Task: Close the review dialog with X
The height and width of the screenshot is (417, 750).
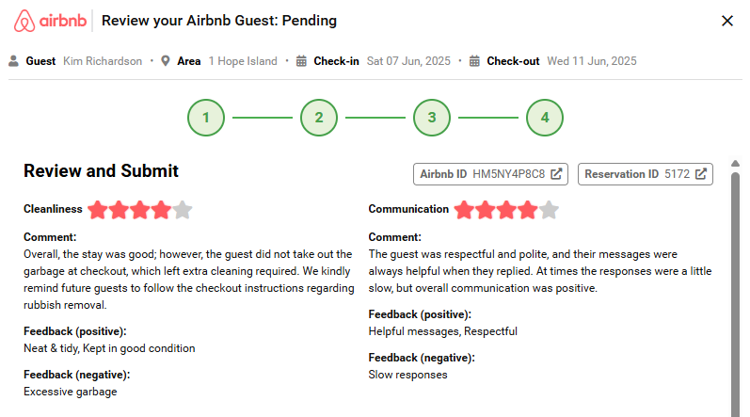Action: tap(727, 21)
